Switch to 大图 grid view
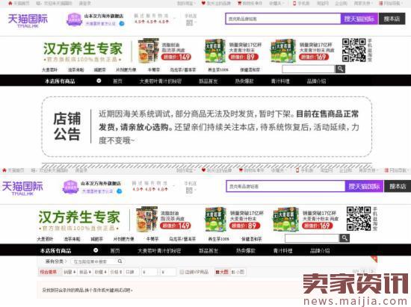This screenshot has width=411, height=307. 222,272
